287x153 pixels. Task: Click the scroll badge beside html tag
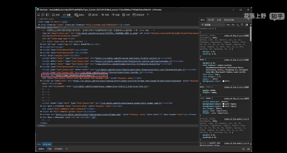pyautogui.click(x=65, y=22)
